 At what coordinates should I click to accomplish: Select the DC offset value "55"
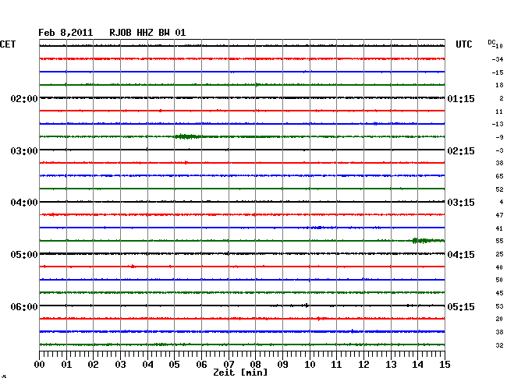click(x=499, y=242)
